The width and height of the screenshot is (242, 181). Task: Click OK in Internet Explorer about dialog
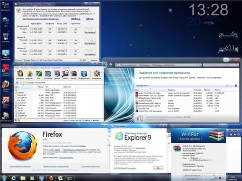click(158, 168)
